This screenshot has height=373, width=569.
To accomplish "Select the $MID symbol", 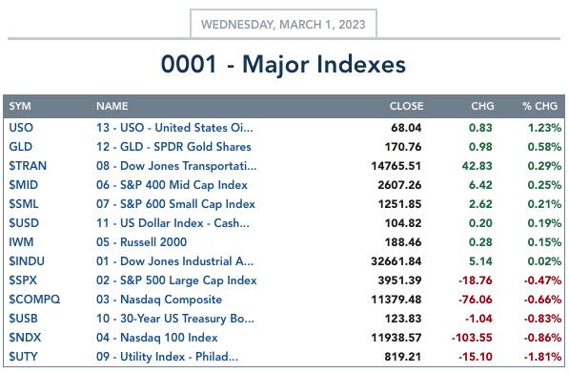I will pos(23,185).
